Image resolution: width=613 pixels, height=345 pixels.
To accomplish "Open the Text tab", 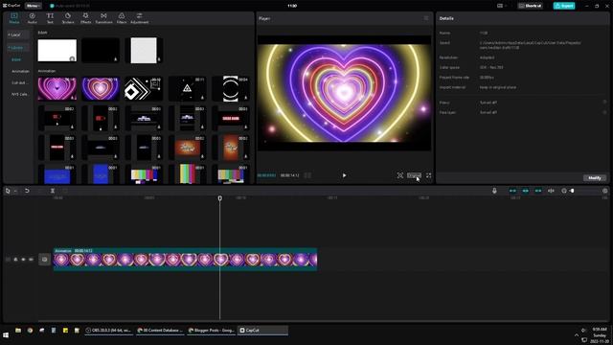I will [50, 18].
